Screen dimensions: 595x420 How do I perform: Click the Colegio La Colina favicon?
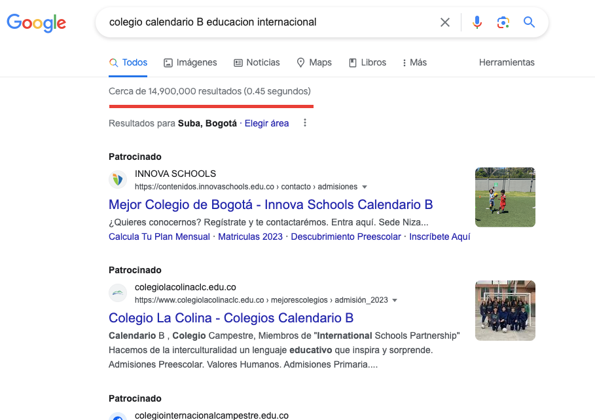click(118, 293)
